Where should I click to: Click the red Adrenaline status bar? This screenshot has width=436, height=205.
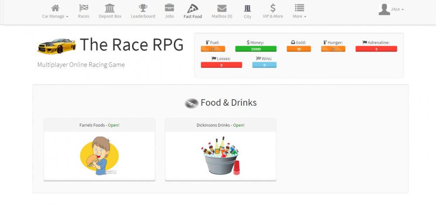(376, 49)
